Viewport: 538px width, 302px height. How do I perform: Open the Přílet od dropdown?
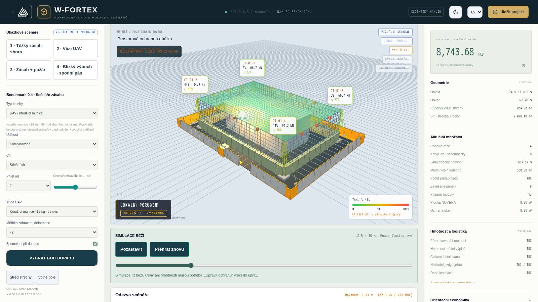point(29,186)
